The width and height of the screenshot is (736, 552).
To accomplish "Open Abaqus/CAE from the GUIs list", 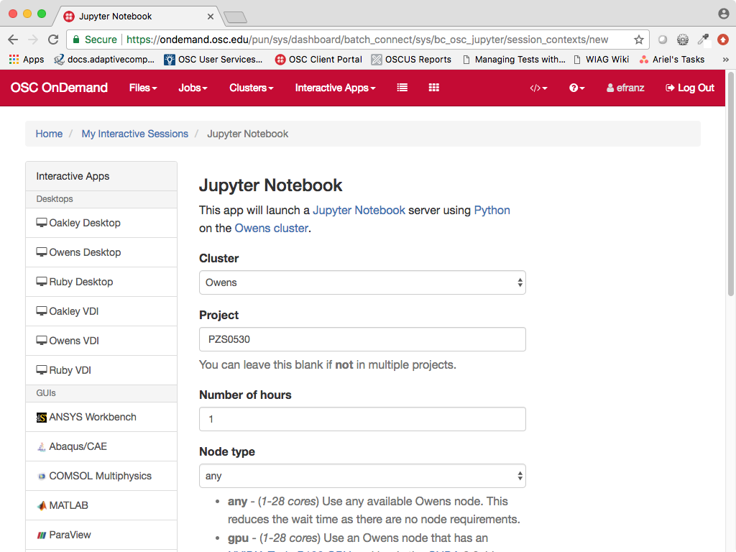I will [101, 446].
